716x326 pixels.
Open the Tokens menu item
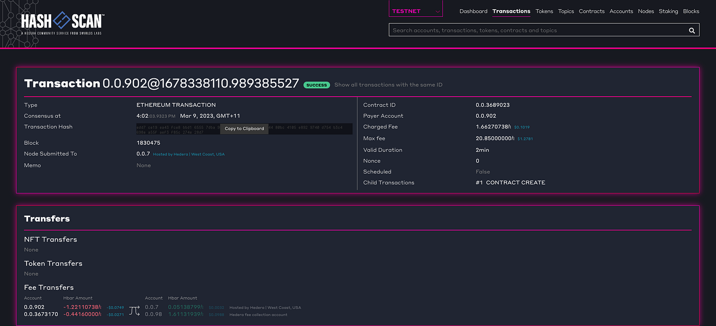pos(544,11)
